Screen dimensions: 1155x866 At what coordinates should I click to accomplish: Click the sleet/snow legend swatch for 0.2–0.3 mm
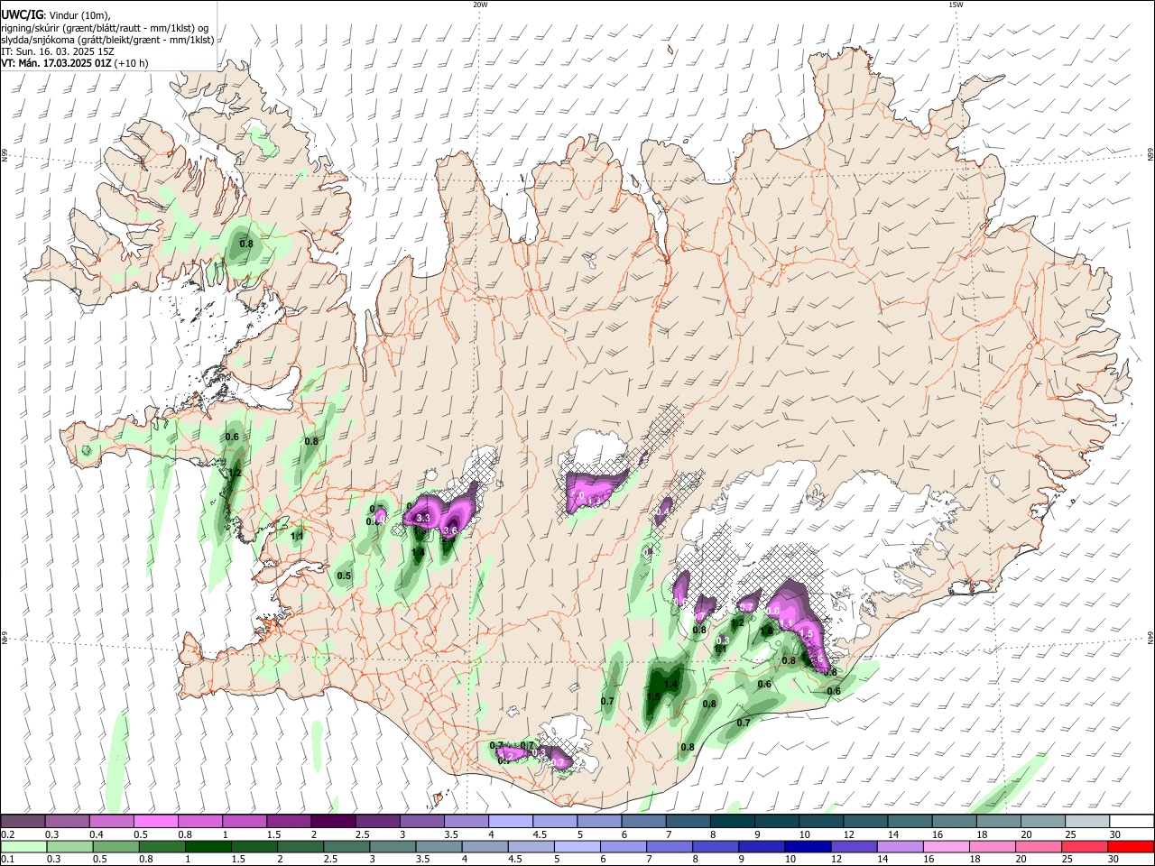pos(23,821)
